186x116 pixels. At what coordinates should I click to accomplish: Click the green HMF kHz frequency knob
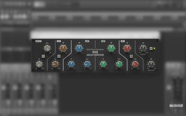point(119,64)
